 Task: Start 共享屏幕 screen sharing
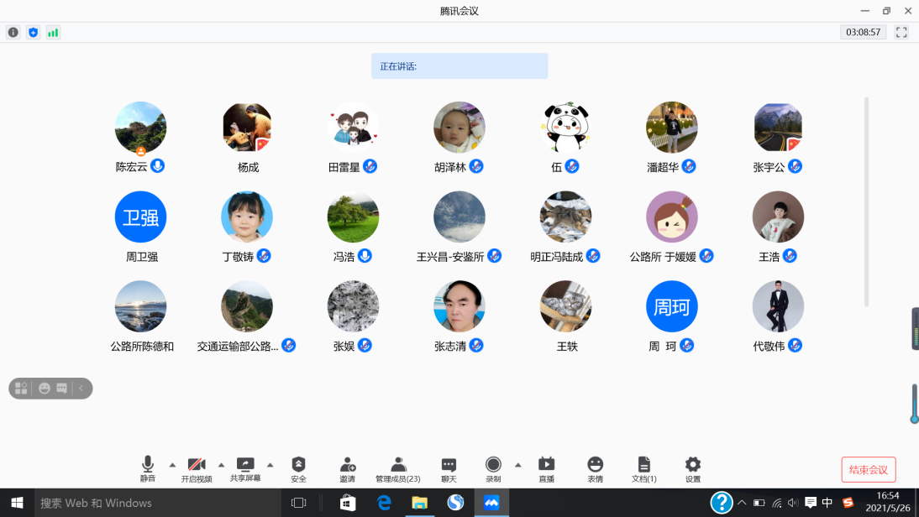pyautogui.click(x=245, y=469)
